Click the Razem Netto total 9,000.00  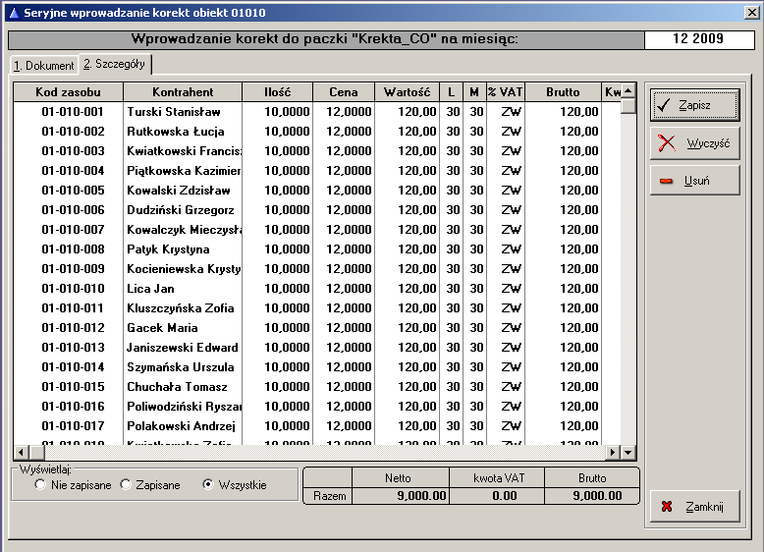click(400, 496)
